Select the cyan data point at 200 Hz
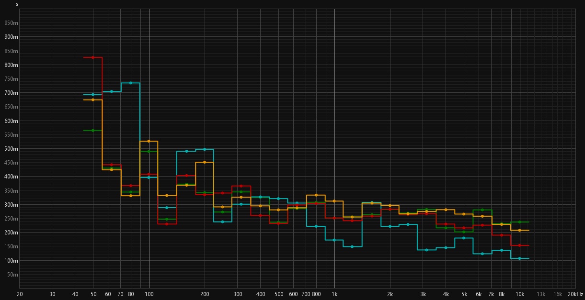585x300 pixels. tap(205, 149)
